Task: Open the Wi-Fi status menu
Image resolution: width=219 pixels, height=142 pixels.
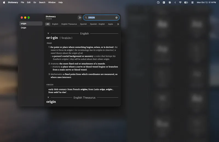Action: (x=180, y=2)
